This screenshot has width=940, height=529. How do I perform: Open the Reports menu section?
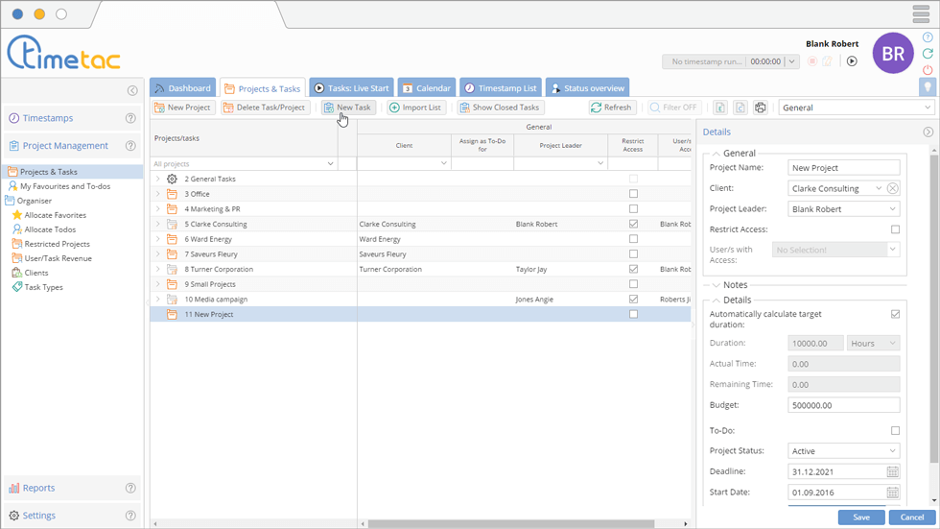tap(72, 489)
